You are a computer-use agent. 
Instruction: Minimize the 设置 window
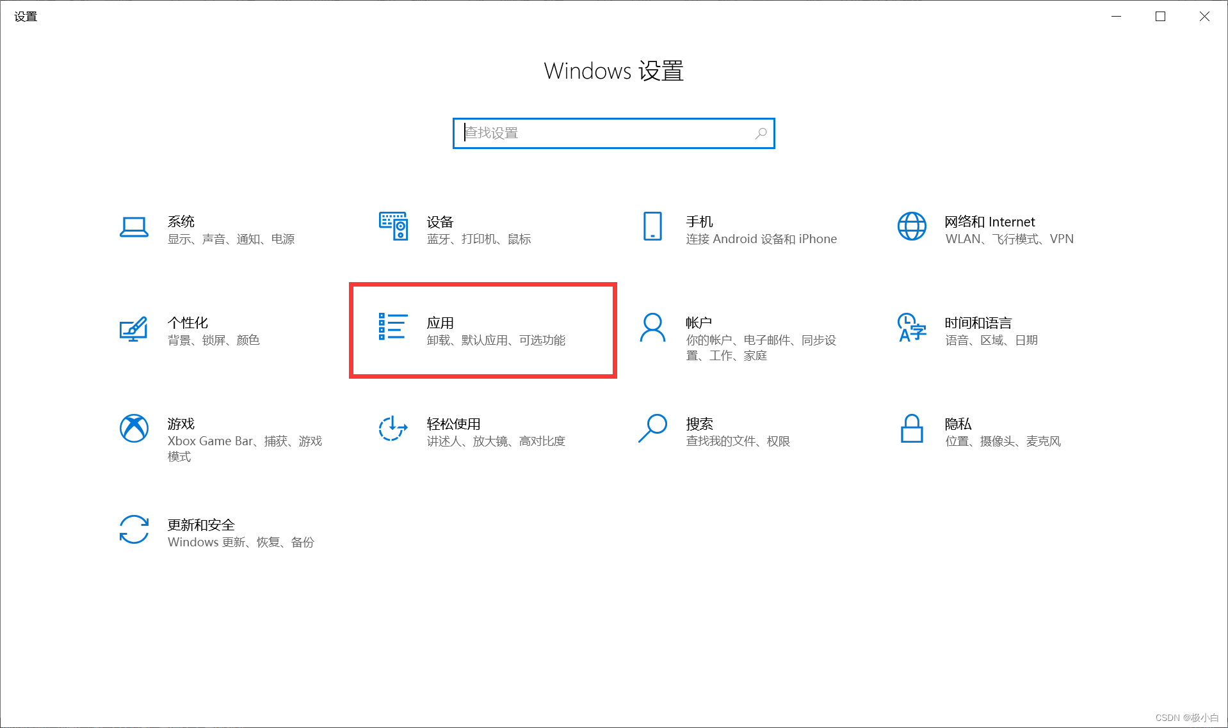point(1116,17)
